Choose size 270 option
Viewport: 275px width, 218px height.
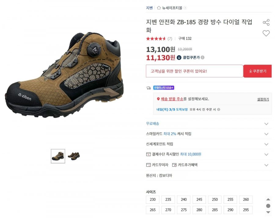168,210
